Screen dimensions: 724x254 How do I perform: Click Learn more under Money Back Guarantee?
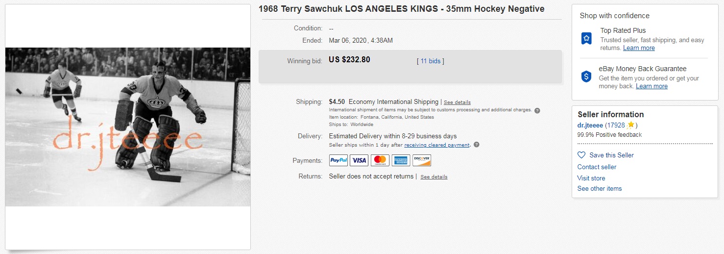point(652,86)
